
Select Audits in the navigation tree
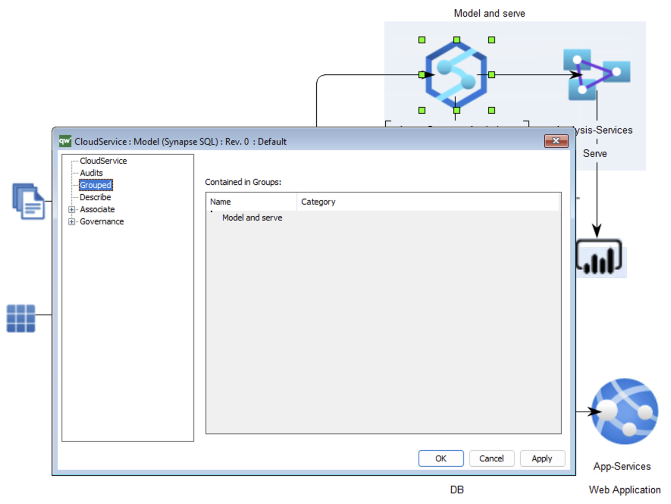(91, 173)
